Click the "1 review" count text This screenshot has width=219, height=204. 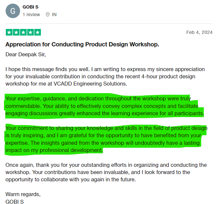point(31,14)
